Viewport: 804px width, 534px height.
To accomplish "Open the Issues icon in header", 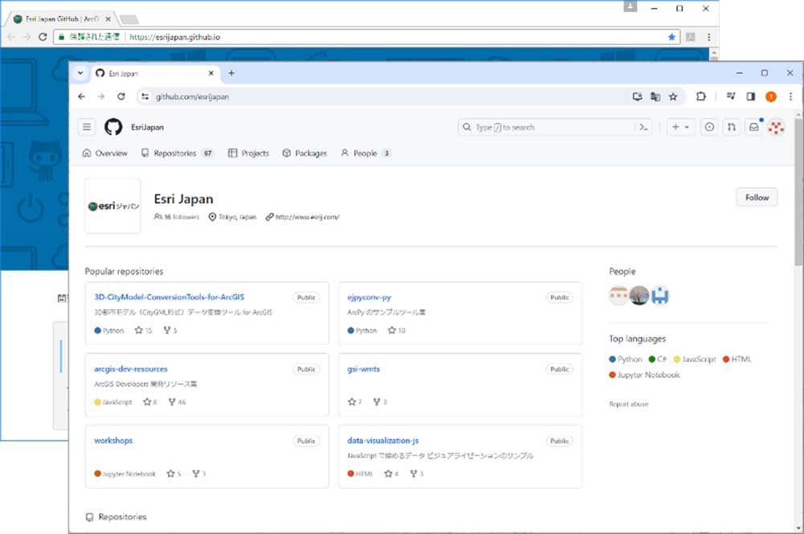I will point(709,127).
